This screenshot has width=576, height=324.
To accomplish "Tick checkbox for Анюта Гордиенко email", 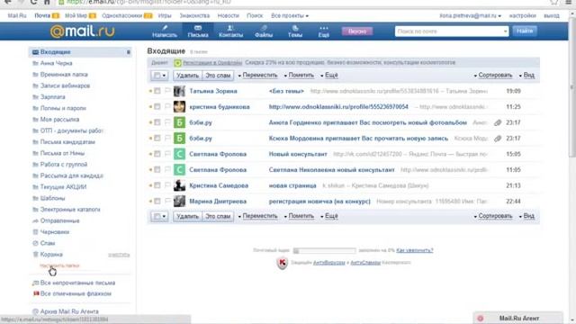I will coord(157,122).
